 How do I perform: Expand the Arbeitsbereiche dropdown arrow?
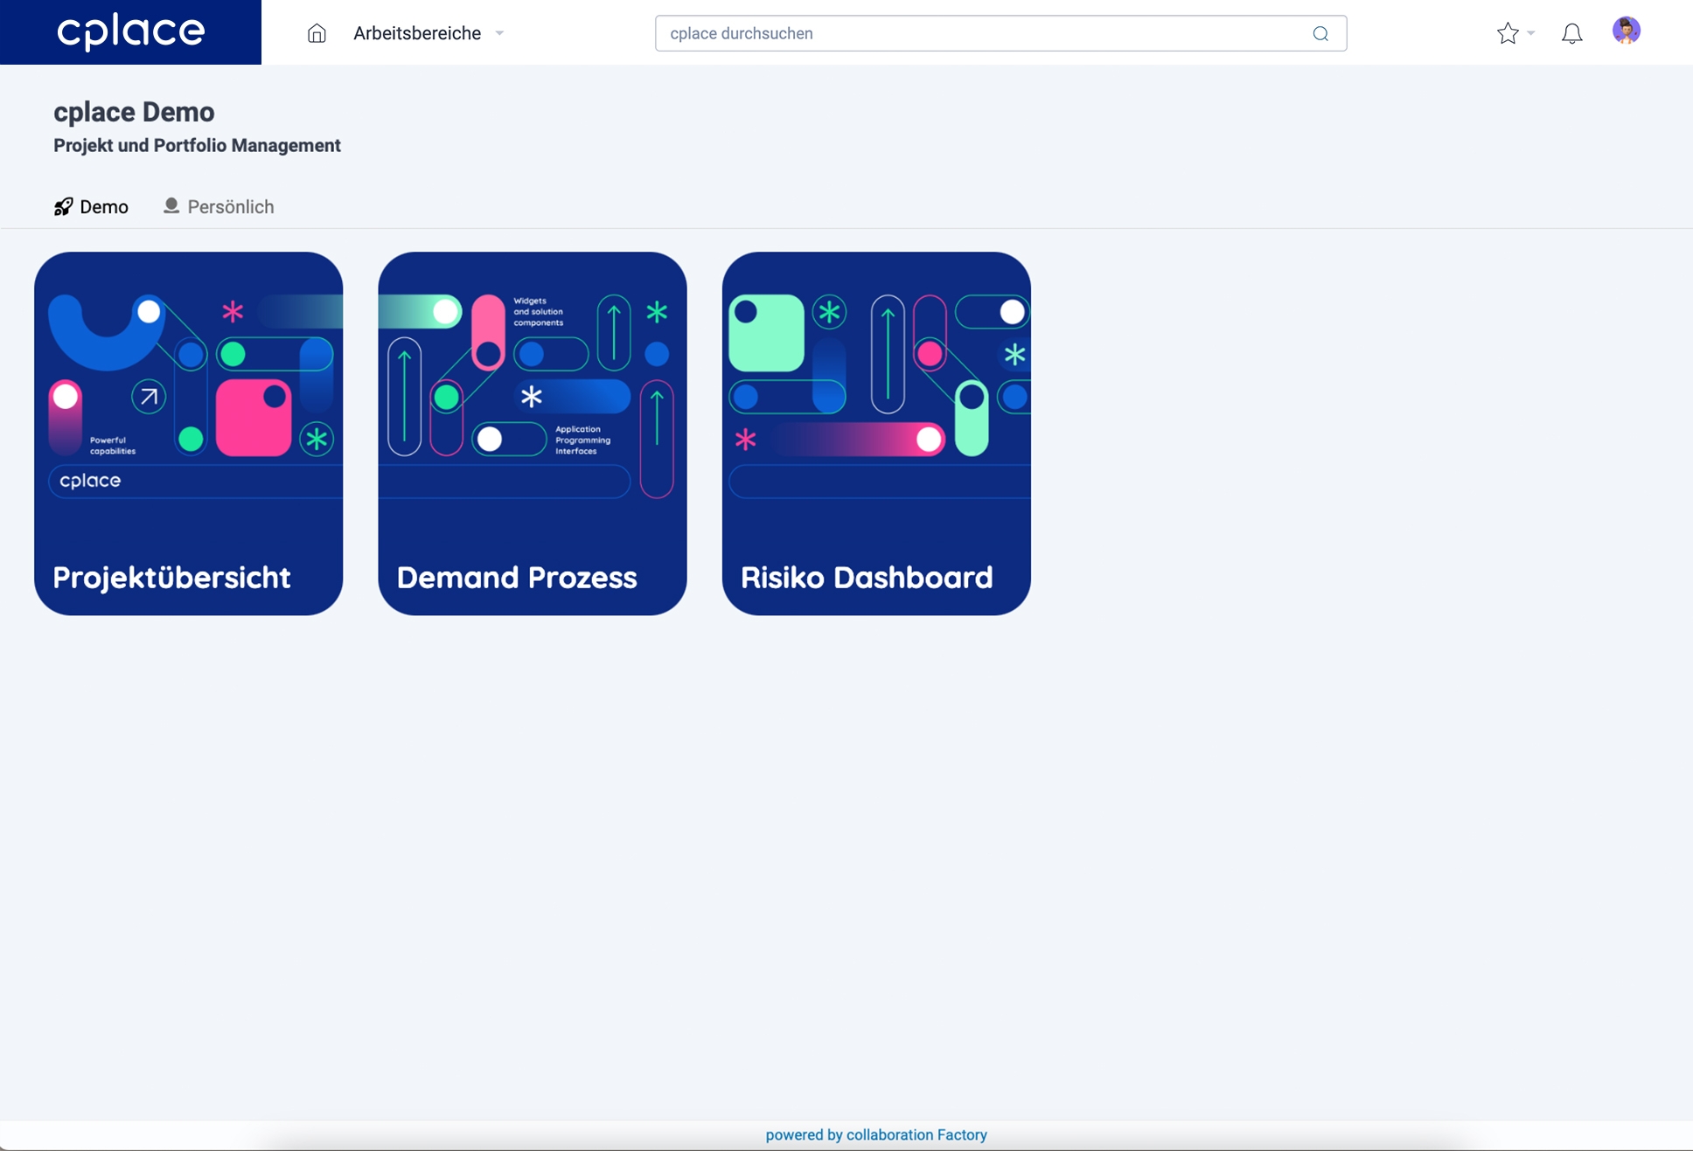[x=500, y=33]
